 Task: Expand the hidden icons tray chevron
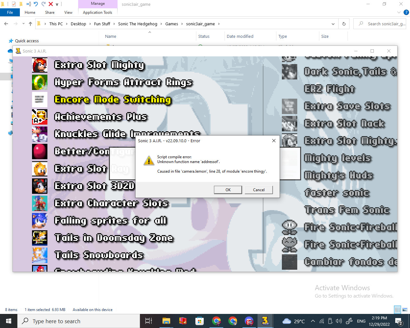click(x=313, y=321)
